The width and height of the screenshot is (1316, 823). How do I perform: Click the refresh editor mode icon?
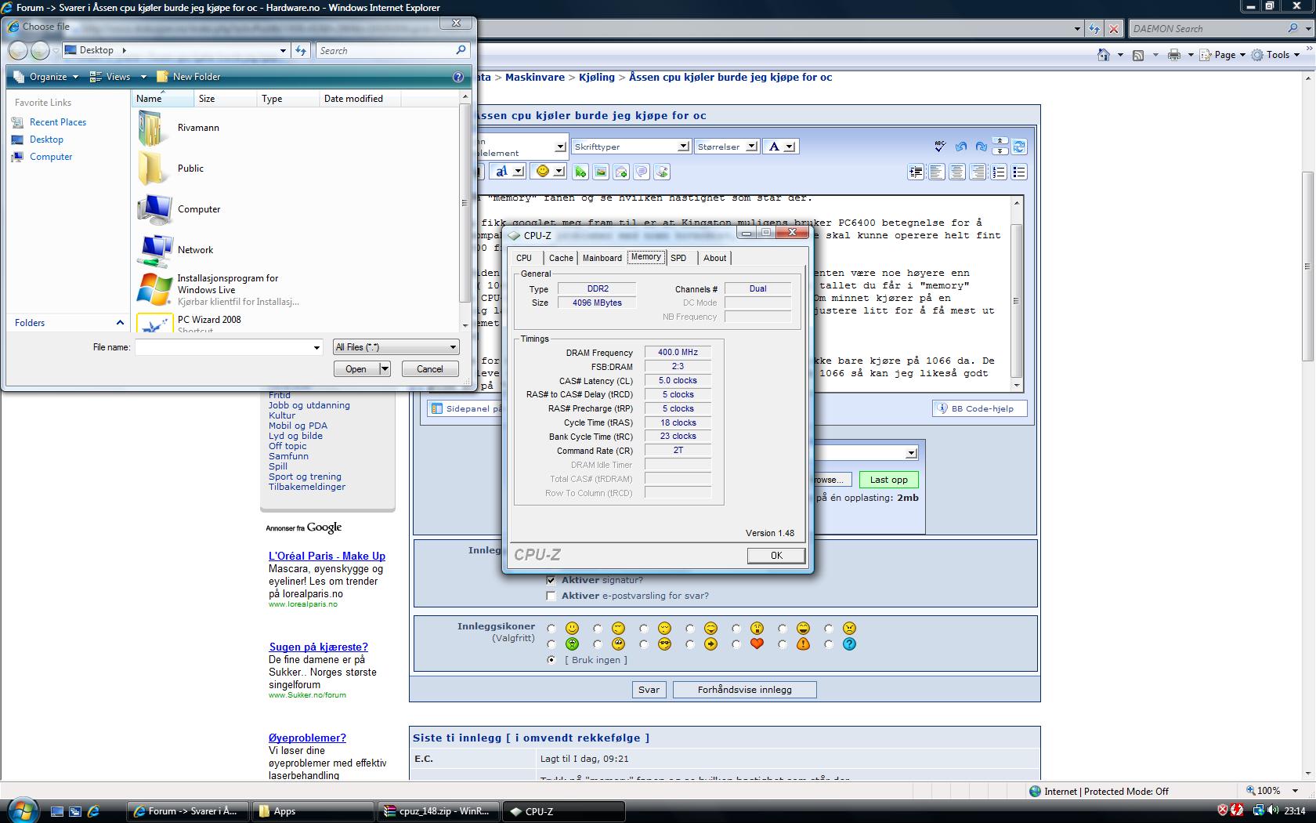coord(1019,147)
